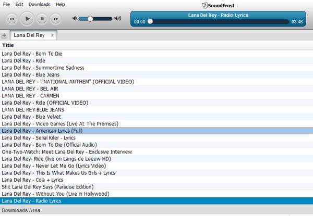The width and height of the screenshot is (313, 216).
Task: Click the previous track rewind button
Action: click(12, 19)
